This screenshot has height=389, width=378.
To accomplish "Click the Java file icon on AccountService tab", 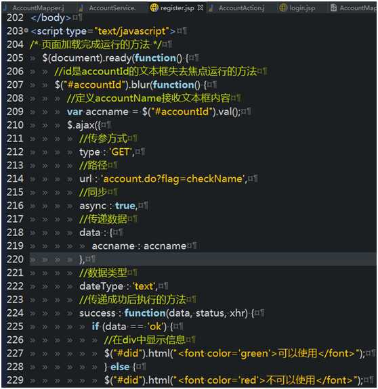I will (81, 8).
